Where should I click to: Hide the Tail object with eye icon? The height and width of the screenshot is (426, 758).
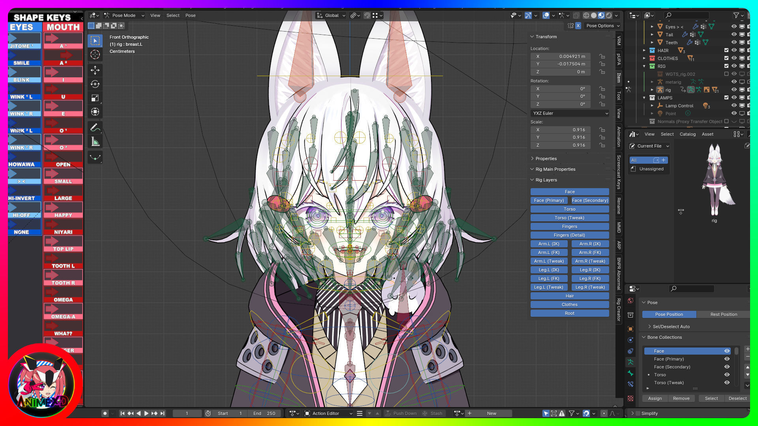tap(734, 35)
